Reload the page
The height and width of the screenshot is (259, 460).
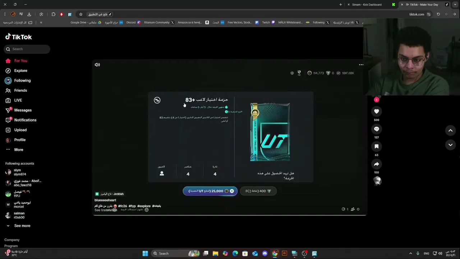click(x=438, y=14)
